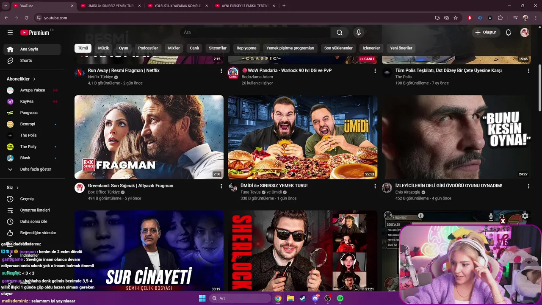Open the YouTube account avatar menu
This screenshot has height=305, width=542.
pos(525,33)
